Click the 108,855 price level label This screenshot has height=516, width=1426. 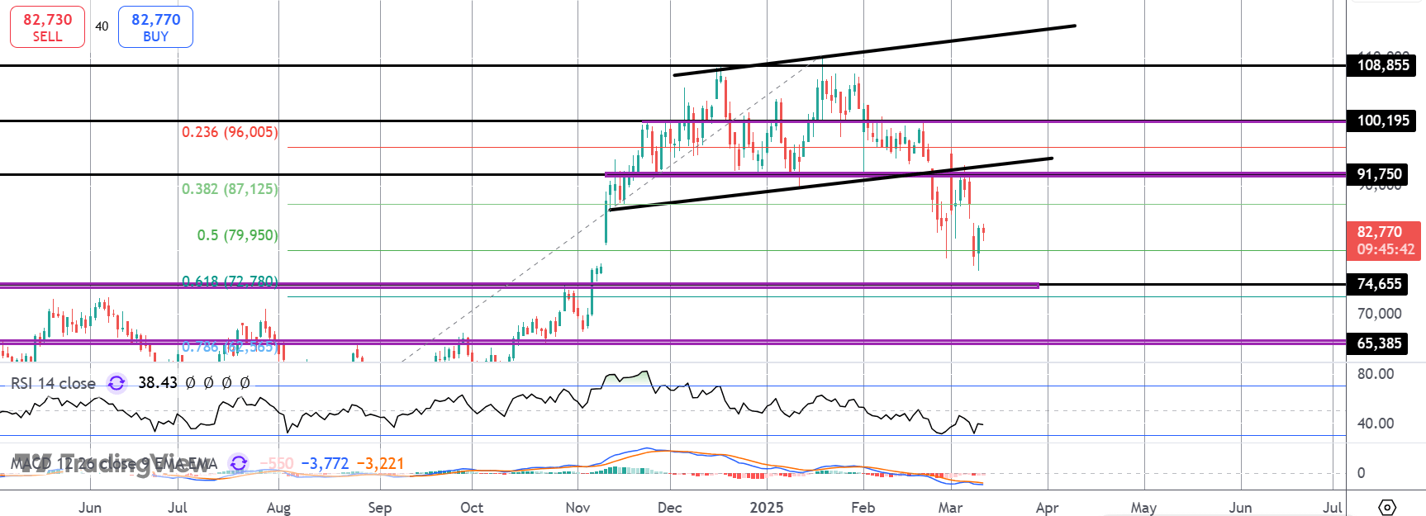click(1382, 65)
